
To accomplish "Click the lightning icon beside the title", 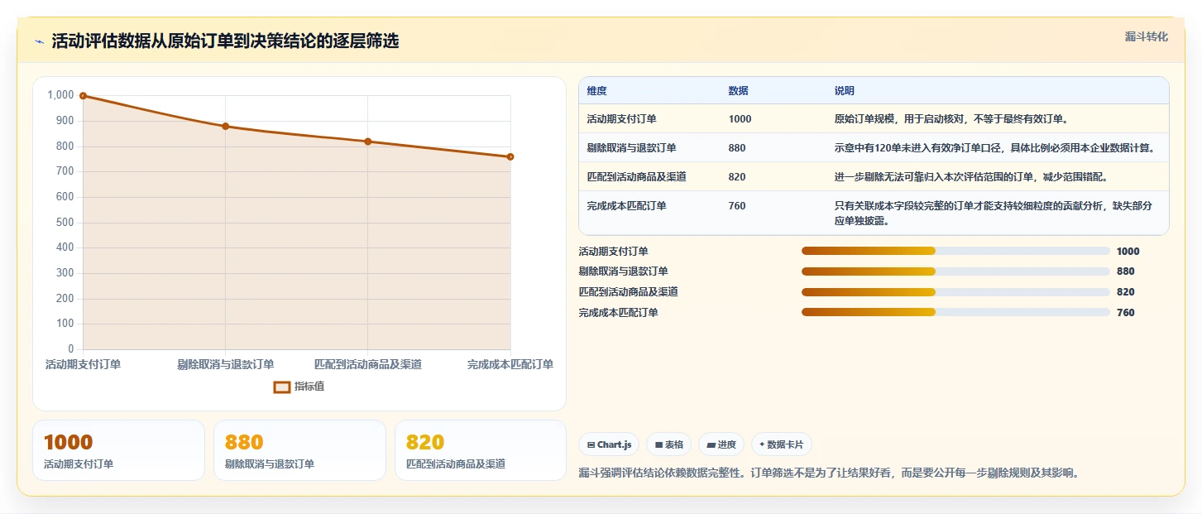I will tap(39, 41).
